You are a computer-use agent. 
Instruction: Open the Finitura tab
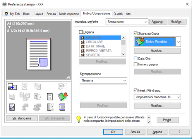(51, 14)
